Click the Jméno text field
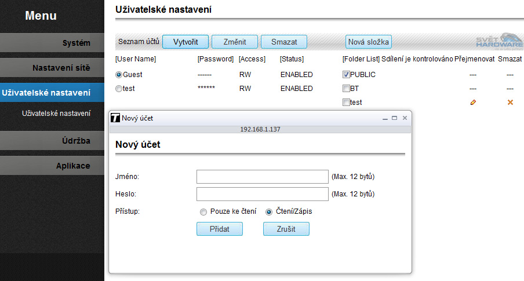 coord(263,177)
